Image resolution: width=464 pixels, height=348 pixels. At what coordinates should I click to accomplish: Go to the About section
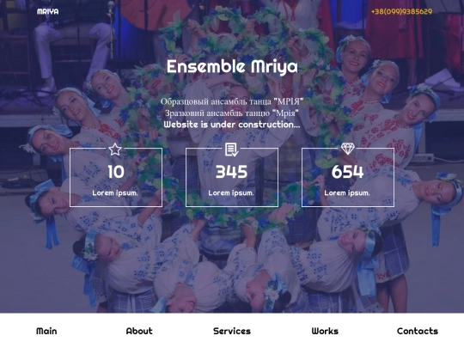tap(139, 331)
